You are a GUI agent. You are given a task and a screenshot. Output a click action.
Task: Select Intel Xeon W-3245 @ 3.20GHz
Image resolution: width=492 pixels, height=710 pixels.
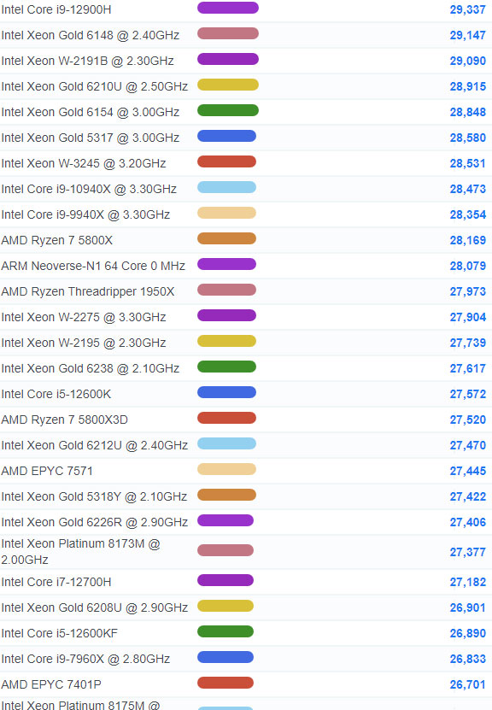pyautogui.click(x=84, y=163)
